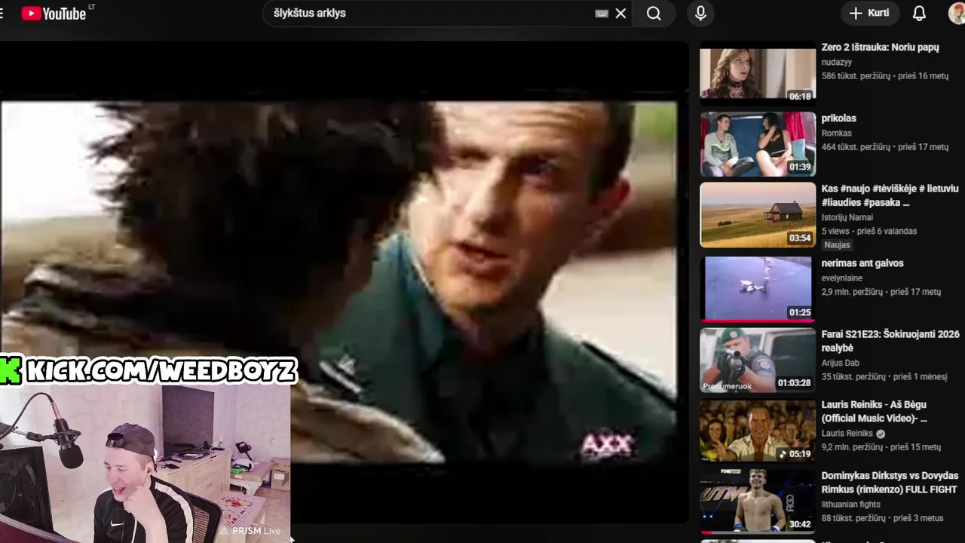
Task: Click the 'nerimas ant galvos' title
Action: click(x=862, y=263)
